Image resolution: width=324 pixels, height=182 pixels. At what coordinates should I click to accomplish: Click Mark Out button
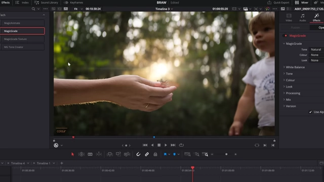tap(273, 145)
